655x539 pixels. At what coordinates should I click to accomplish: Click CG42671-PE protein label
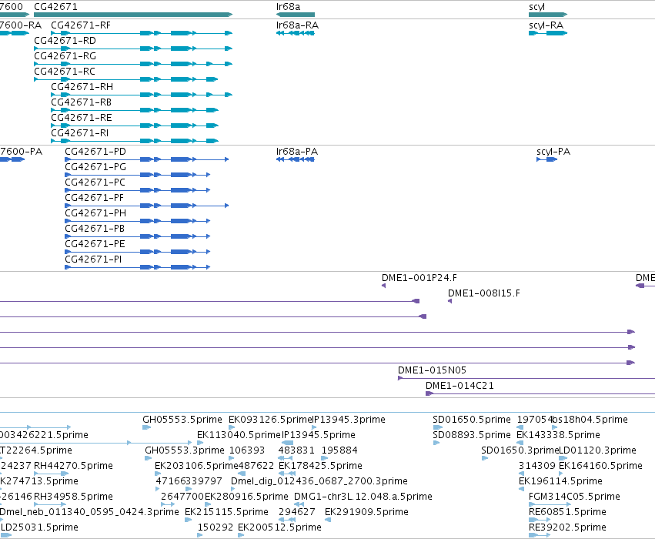pyautogui.click(x=95, y=244)
